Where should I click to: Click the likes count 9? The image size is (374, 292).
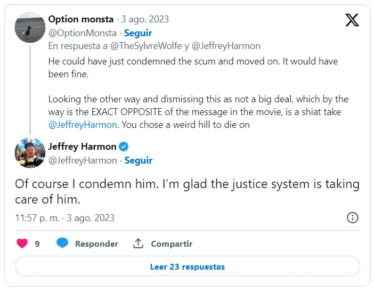[x=37, y=244]
